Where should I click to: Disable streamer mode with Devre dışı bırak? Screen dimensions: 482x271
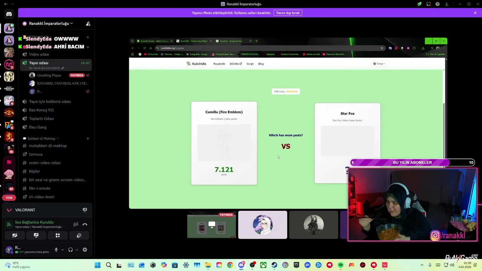point(288,13)
